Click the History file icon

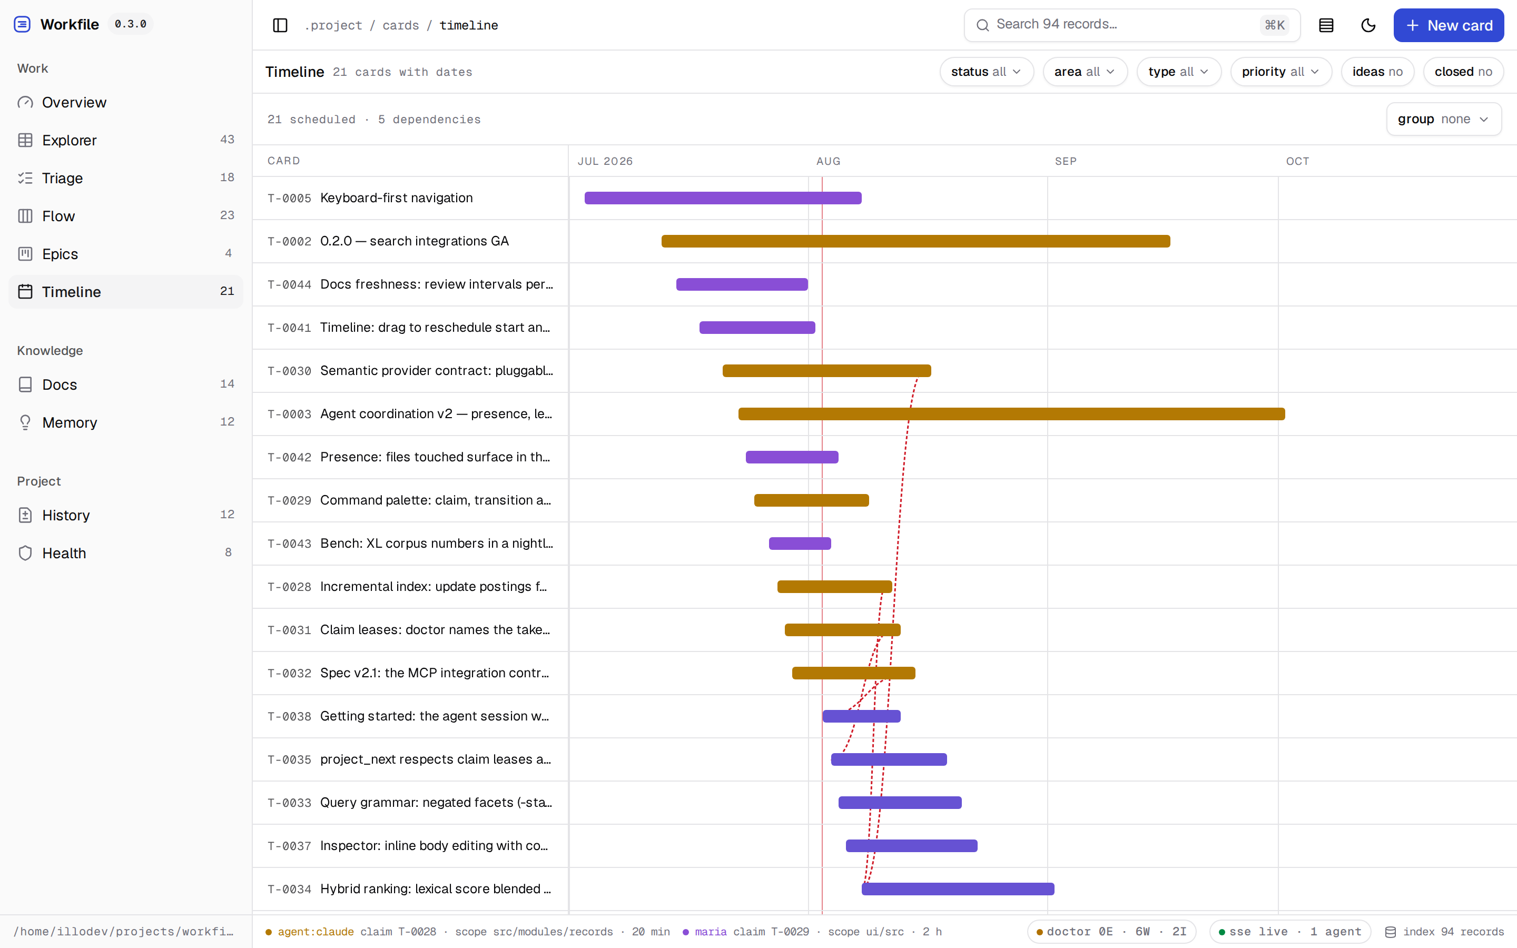pos(25,516)
